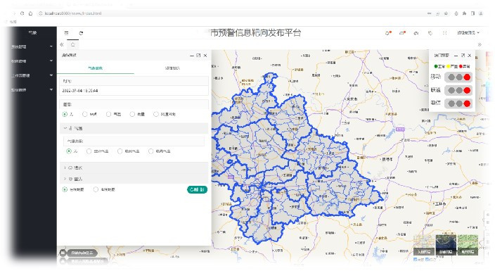This screenshot has height=271, width=495.
Task: Select the last radio option in the layer row
Action: pos(156,114)
